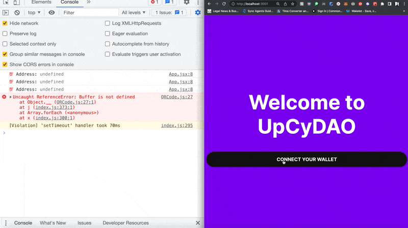The height and width of the screenshot is (228, 408).
Task: Click the inspect element picker icon
Action: 6,3
